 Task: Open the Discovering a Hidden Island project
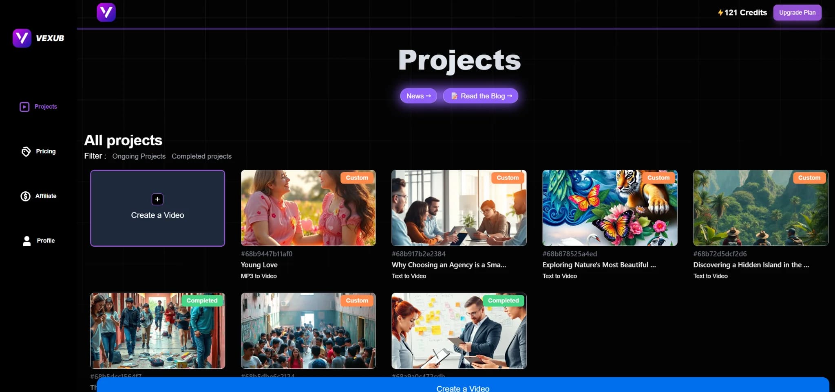click(x=760, y=208)
